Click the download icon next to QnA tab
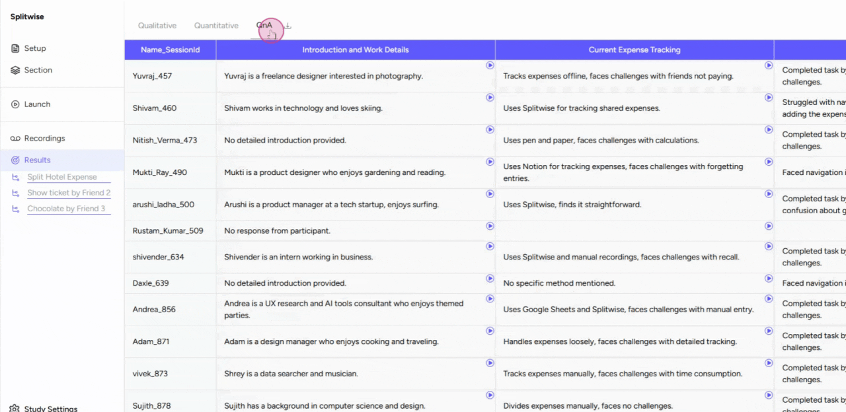 point(288,26)
